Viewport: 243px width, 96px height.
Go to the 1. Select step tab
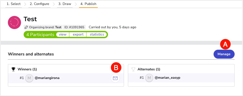click(x=13, y=4)
